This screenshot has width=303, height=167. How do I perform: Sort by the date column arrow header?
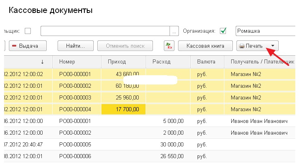[x=28, y=62]
